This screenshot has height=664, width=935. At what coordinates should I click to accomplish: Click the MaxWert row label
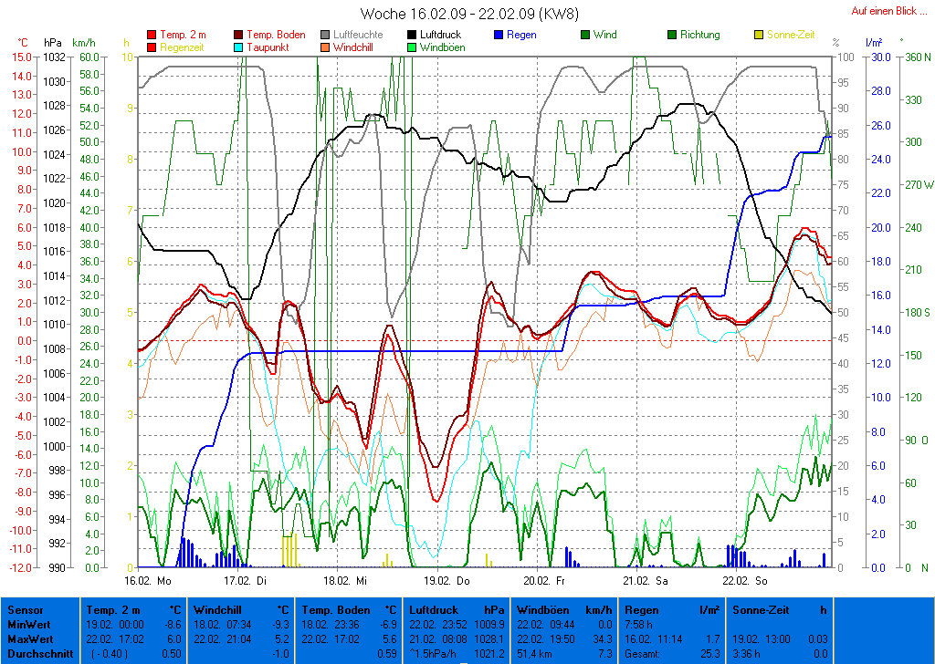(x=27, y=639)
